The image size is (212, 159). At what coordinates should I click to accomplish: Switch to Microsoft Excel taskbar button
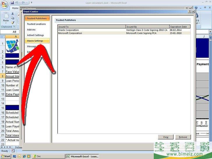[x=82, y=156]
